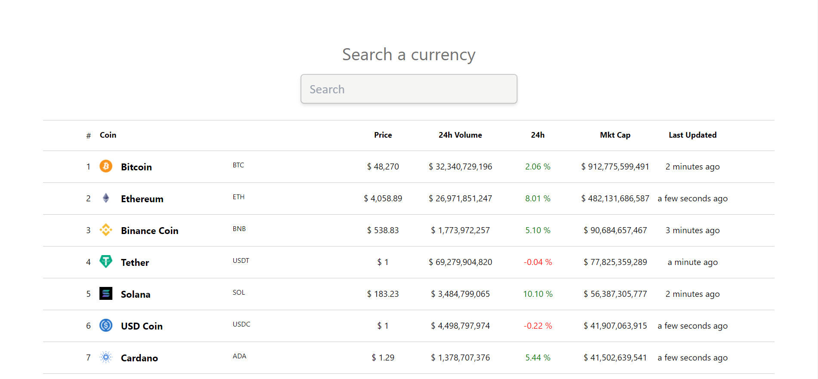The image size is (818, 379).
Task: Click USD Coin volume $ 4,498,797,974
Action: click(x=460, y=326)
